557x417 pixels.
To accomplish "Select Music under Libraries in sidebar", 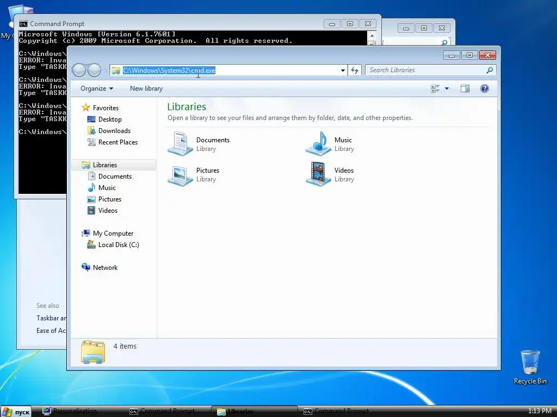I will pos(107,187).
